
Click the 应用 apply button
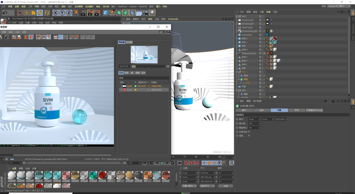pos(225,186)
